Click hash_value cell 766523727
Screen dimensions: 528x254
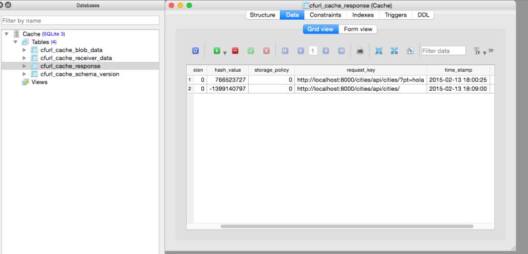click(x=227, y=80)
